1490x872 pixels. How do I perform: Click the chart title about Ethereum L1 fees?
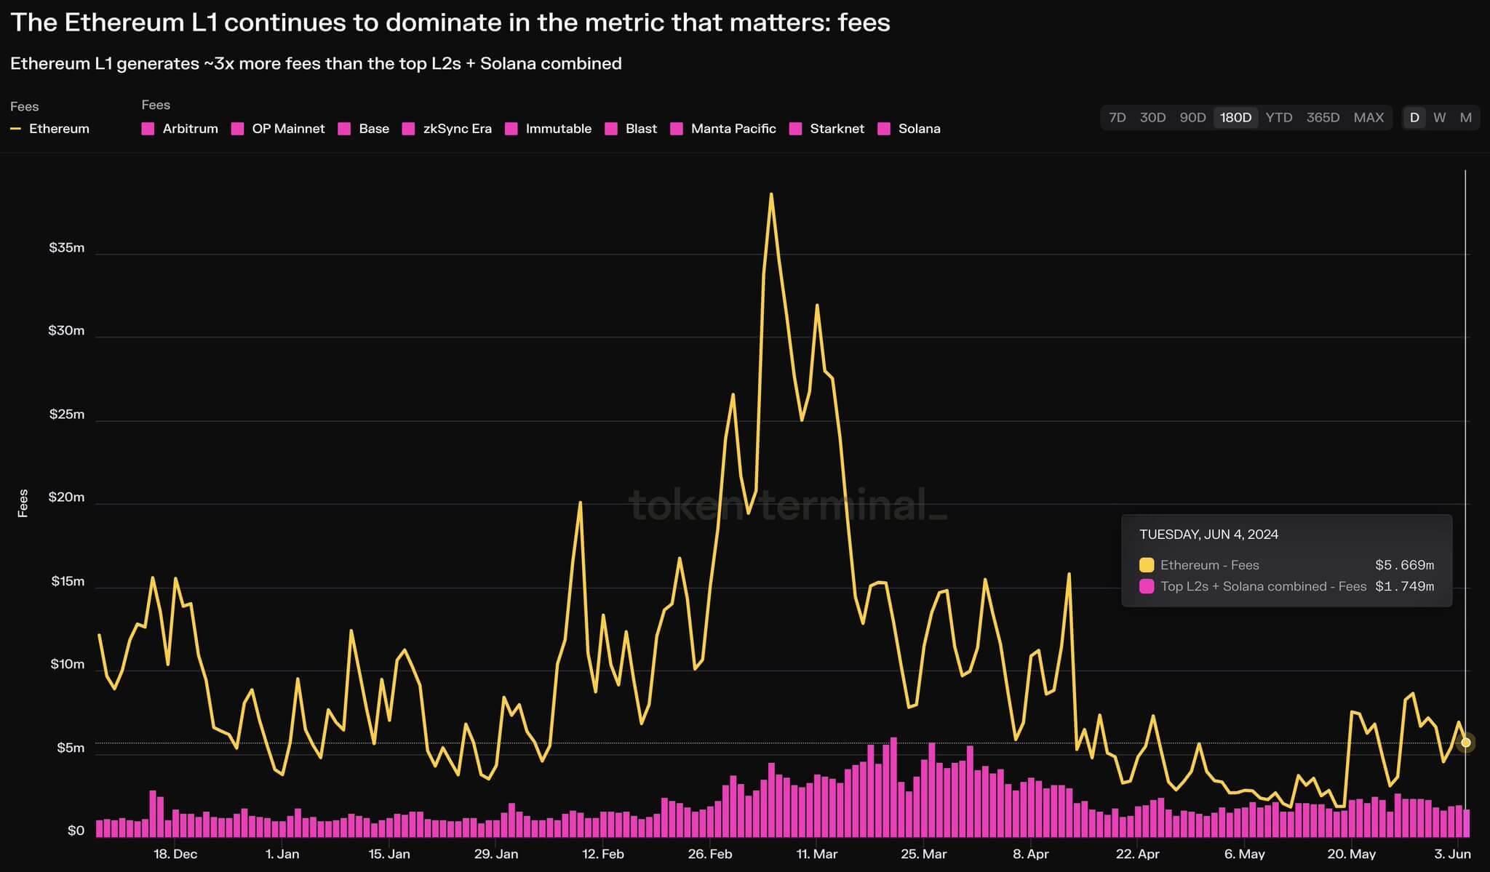(450, 23)
